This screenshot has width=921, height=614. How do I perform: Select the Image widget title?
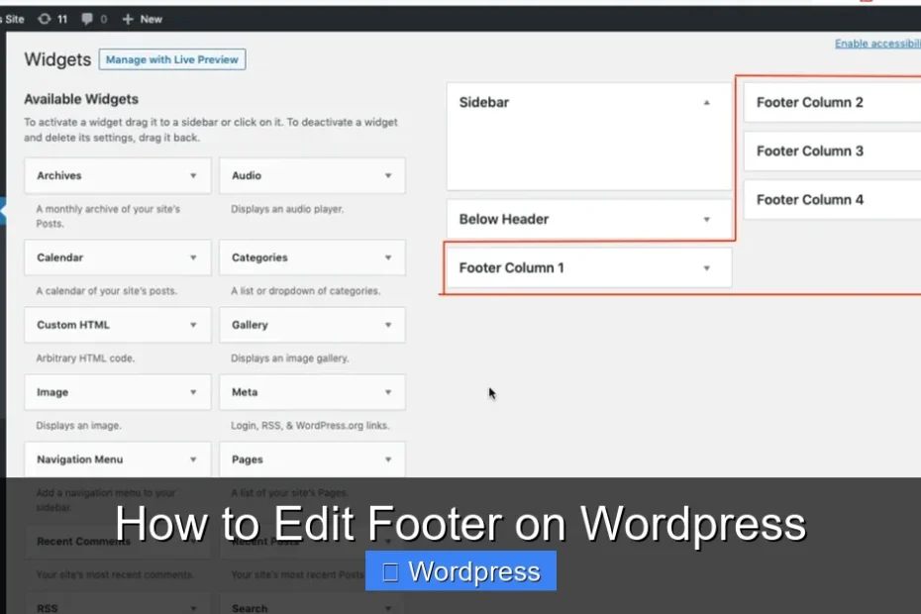(x=52, y=392)
